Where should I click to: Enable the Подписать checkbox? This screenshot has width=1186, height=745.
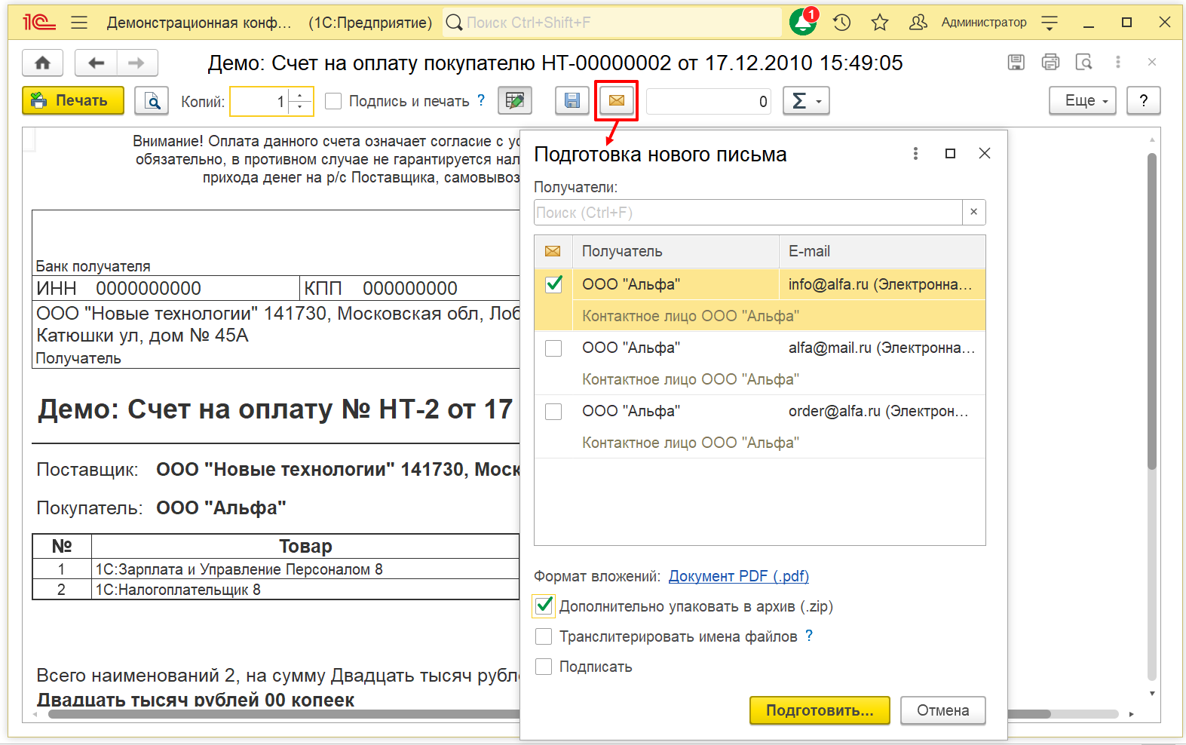(544, 667)
